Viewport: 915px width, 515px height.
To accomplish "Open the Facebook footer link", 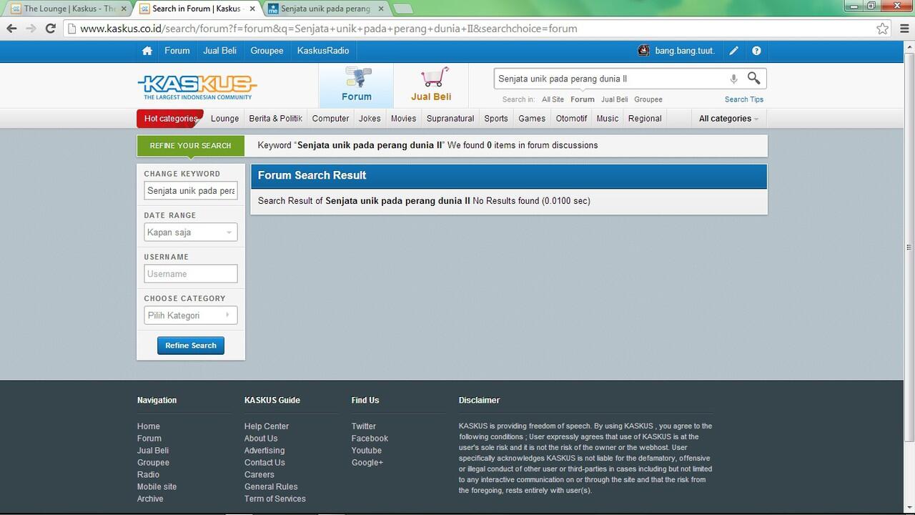I will 370,438.
